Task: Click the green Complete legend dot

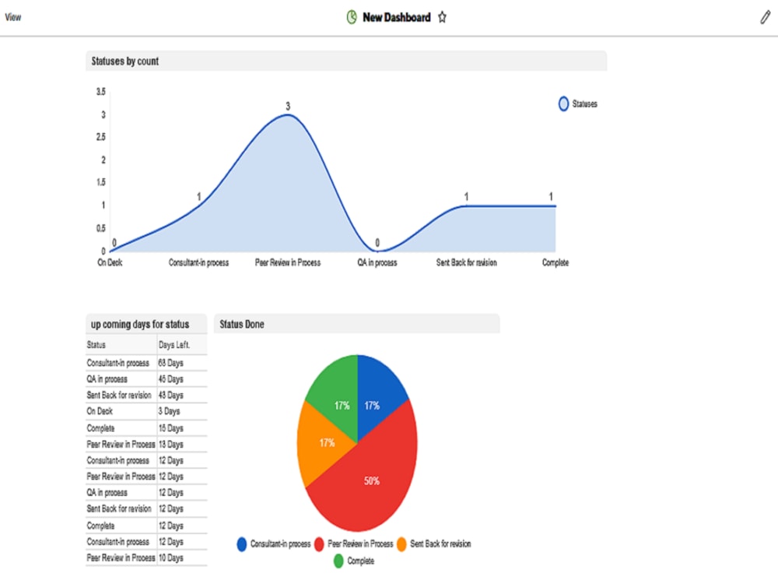Action: 337,561
